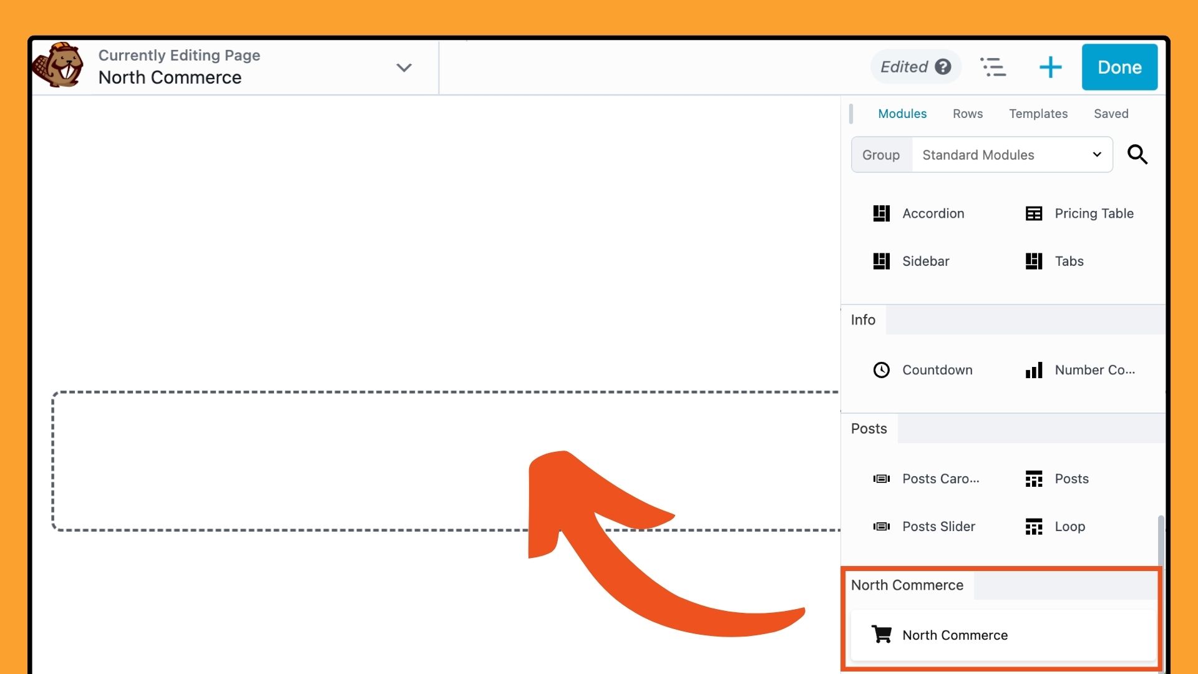
Task: Expand the page title chevron dropdown
Action: coord(404,67)
